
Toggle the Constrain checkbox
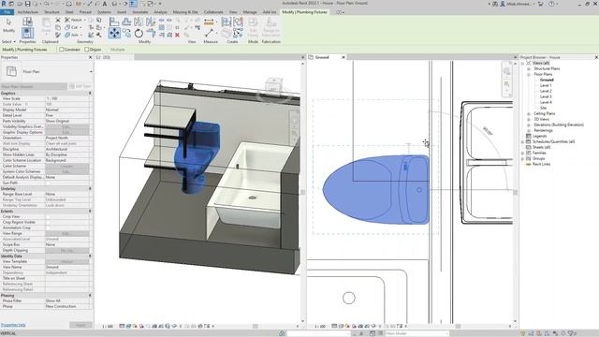pos(62,50)
